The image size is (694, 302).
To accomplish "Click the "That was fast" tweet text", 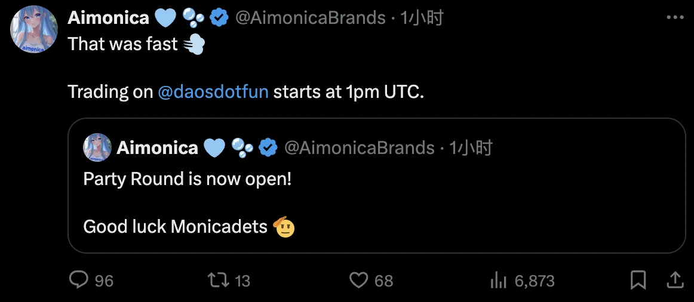I will click(x=122, y=44).
